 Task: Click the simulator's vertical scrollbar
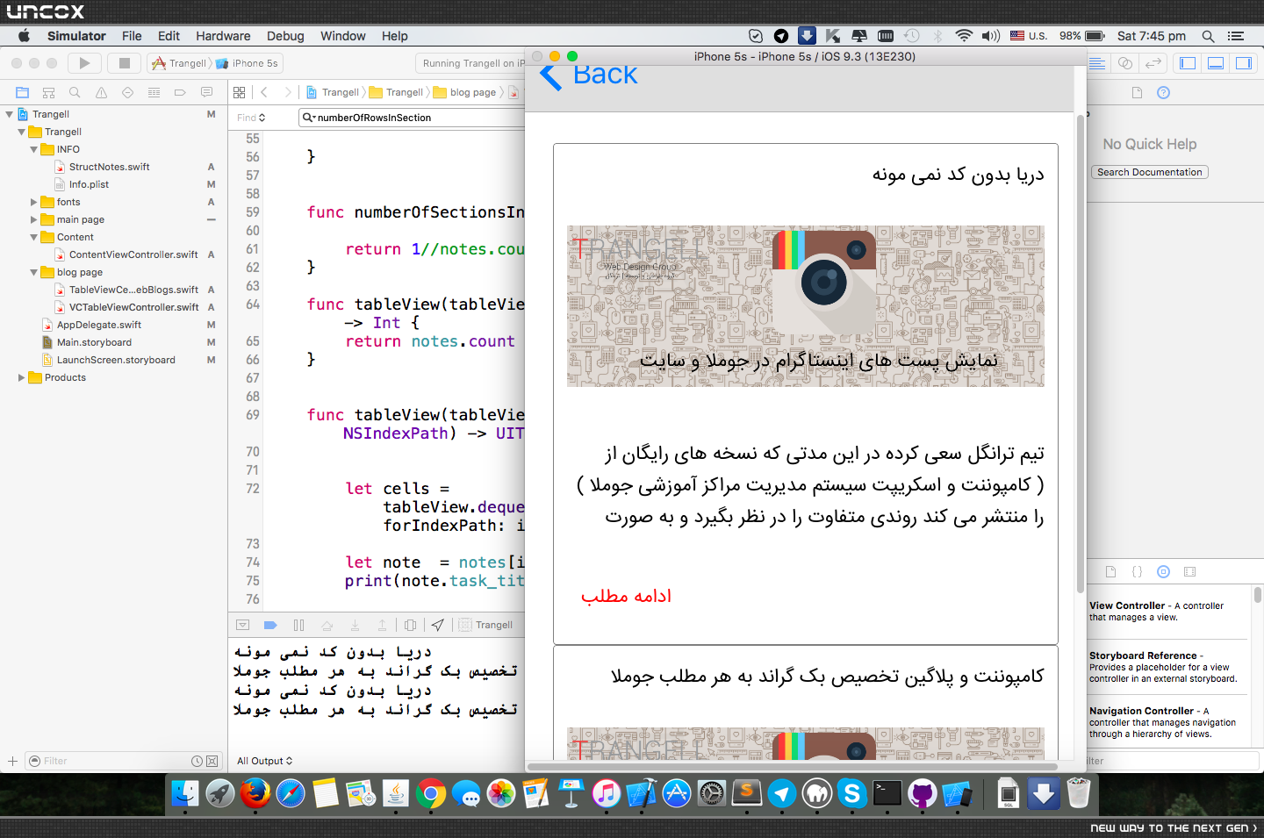pyautogui.click(x=1080, y=353)
